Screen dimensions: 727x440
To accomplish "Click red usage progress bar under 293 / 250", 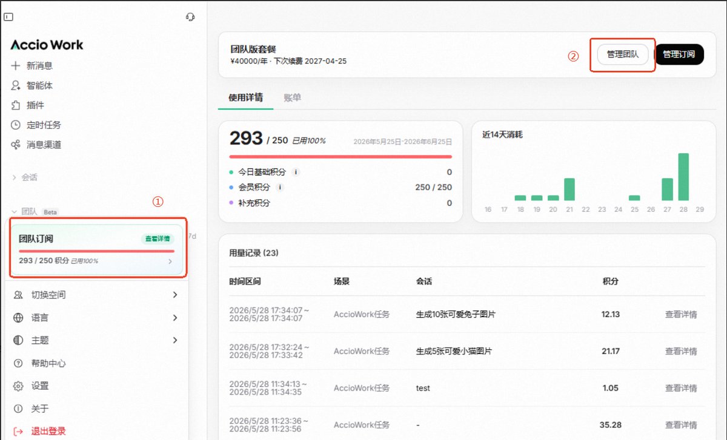I will (340, 157).
